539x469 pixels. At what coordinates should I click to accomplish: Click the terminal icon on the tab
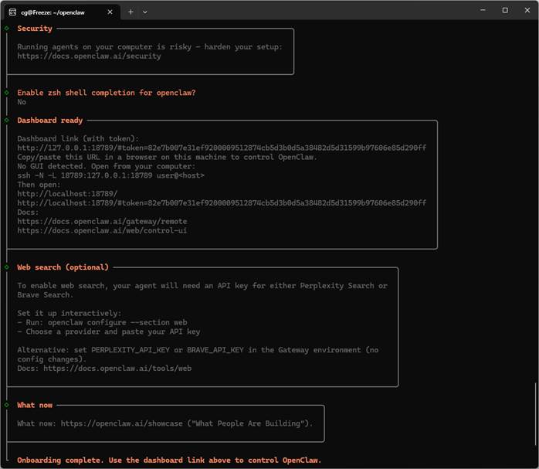click(x=12, y=11)
